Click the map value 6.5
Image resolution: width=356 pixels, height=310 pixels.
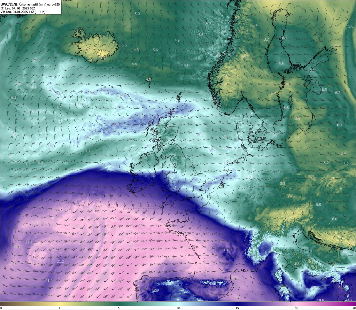click(x=324, y=90)
